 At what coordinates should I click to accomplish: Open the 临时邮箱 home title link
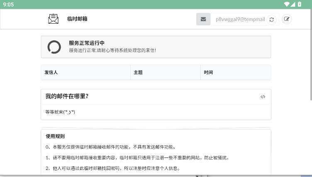pyautogui.click(x=77, y=19)
